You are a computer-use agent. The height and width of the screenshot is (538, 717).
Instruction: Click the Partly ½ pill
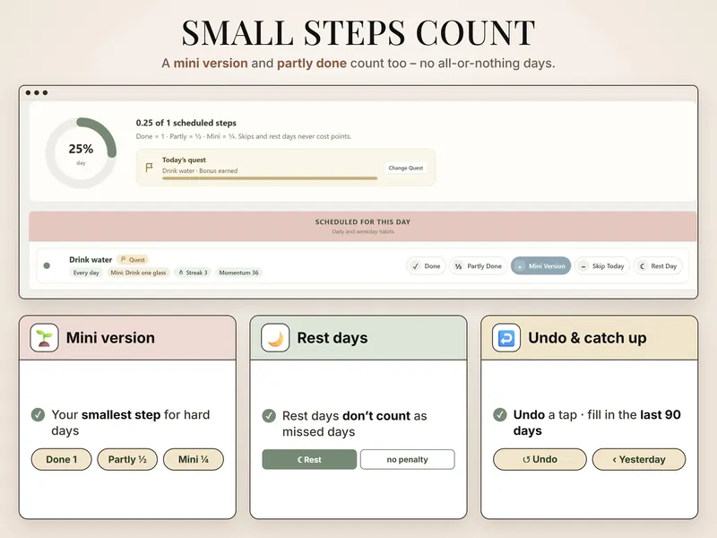127,459
